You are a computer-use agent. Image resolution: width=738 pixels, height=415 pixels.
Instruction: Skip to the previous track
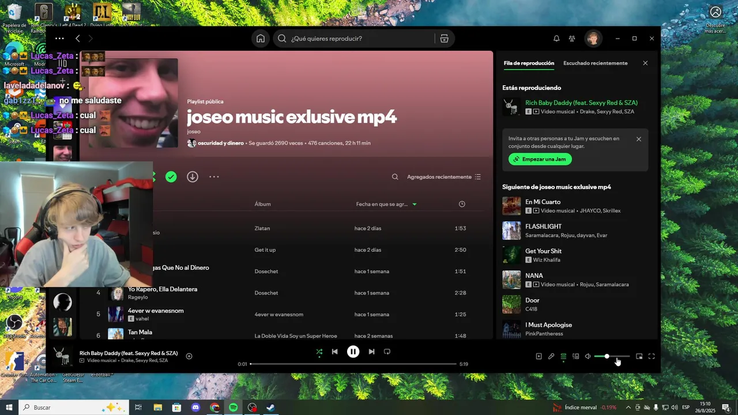pyautogui.click(x=334, y=352)
